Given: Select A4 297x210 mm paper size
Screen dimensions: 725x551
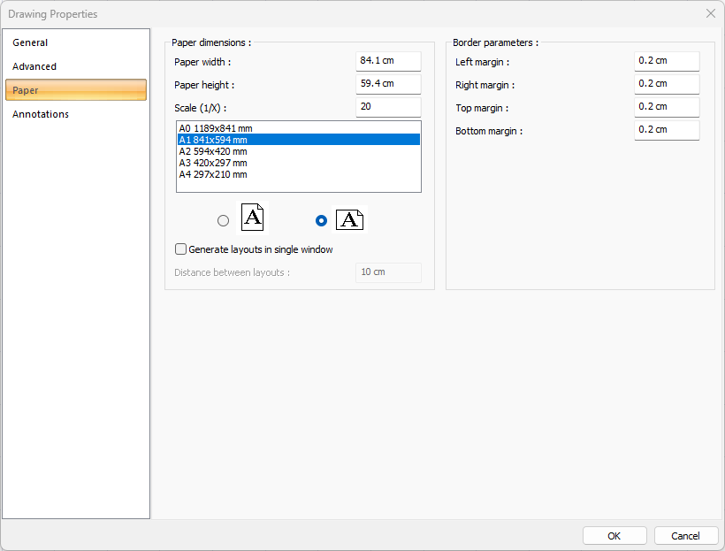Looking at the screenshot, I should click(x=213, y=174).
